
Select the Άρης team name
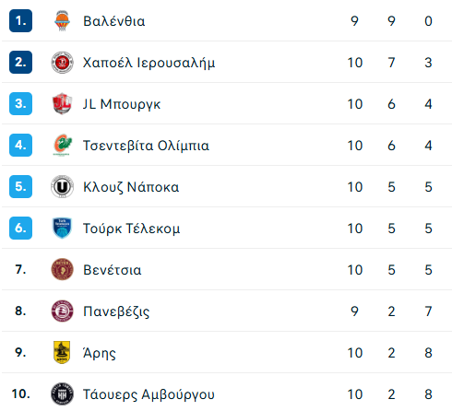(100, 353)
